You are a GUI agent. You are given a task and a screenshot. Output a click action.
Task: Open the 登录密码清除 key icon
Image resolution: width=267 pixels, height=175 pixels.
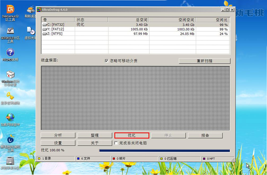coord(10,96)
